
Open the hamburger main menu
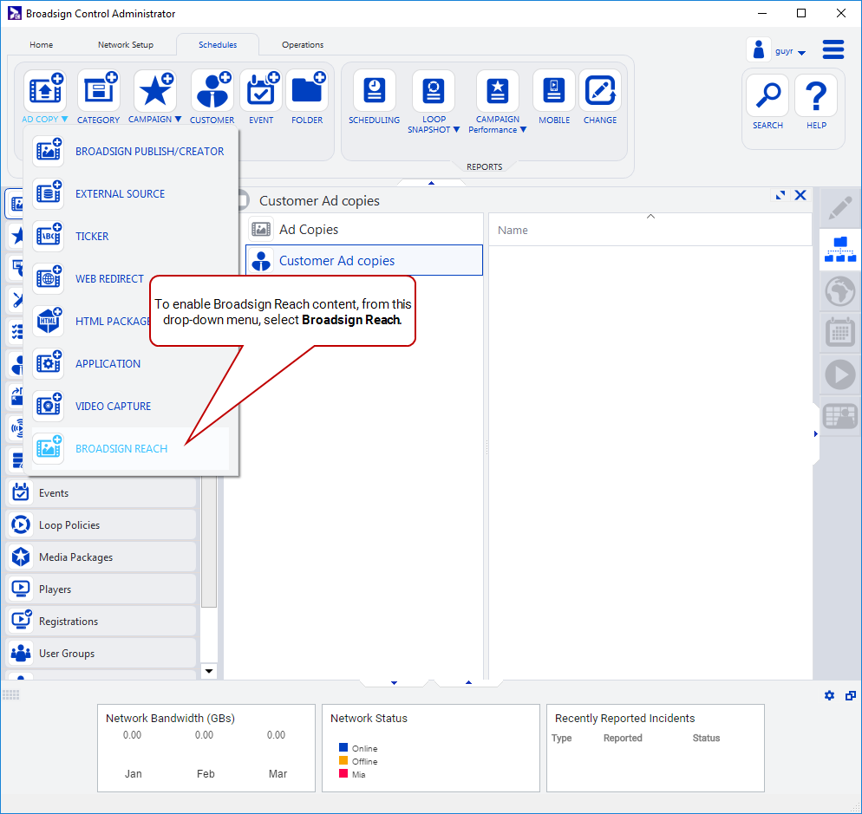(833, 49)
